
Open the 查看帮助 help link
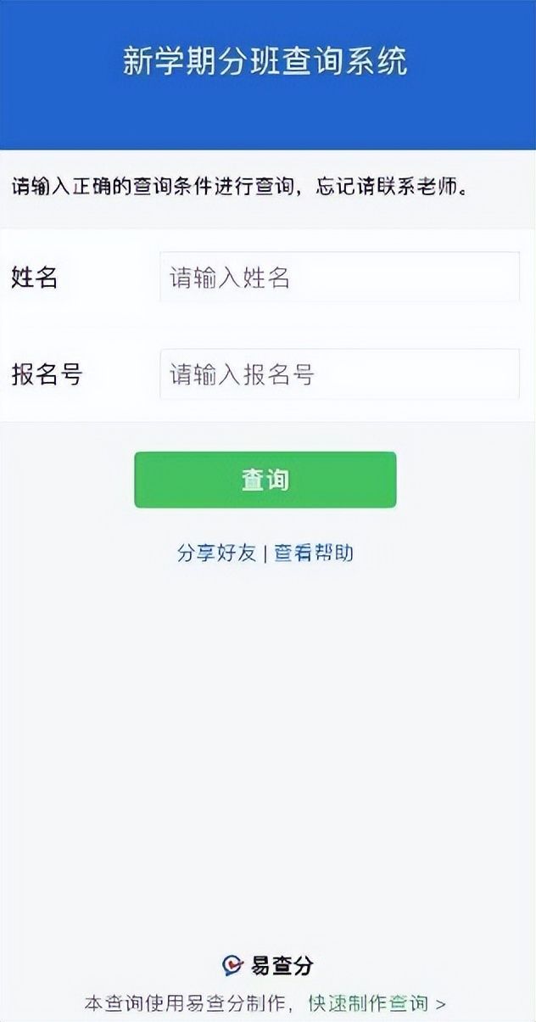(x=314, y=553)
